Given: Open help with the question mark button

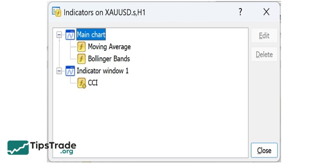Looking at the screenshot, I should coord(240,12).
